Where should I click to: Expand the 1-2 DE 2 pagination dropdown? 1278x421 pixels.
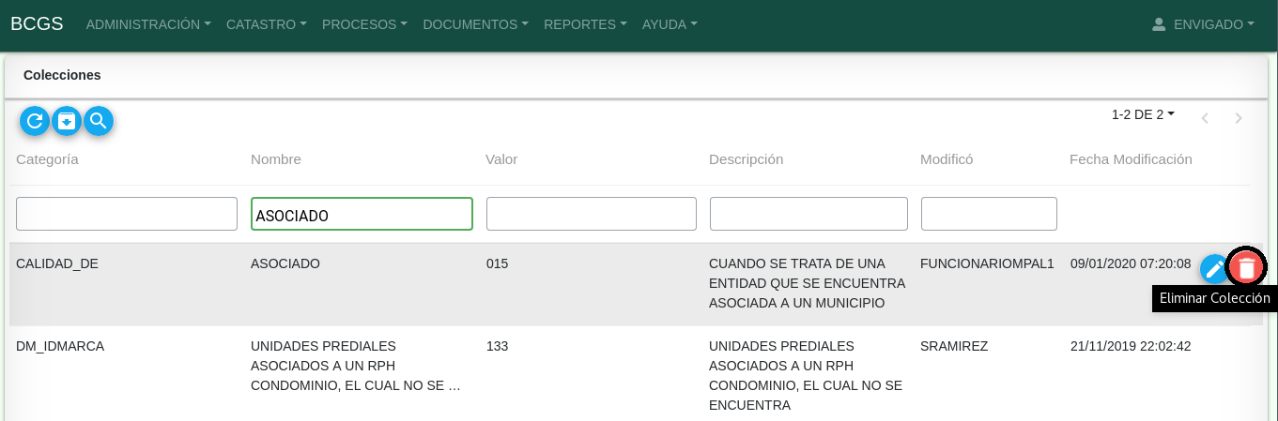[x=1143, y=114]
